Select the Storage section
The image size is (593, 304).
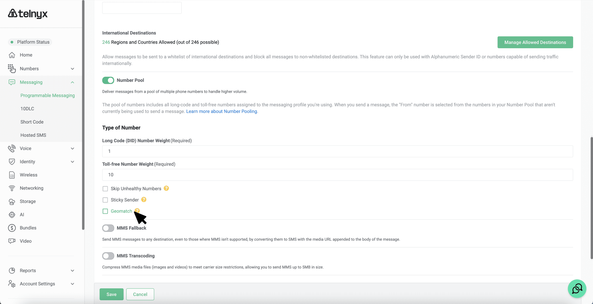(x=28, y=201)
